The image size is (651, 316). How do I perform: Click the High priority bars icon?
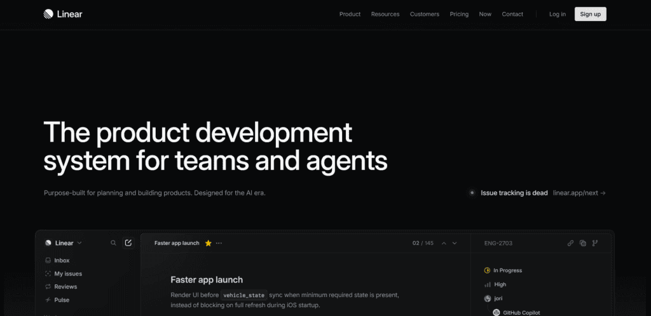click(x=488, y=284)
